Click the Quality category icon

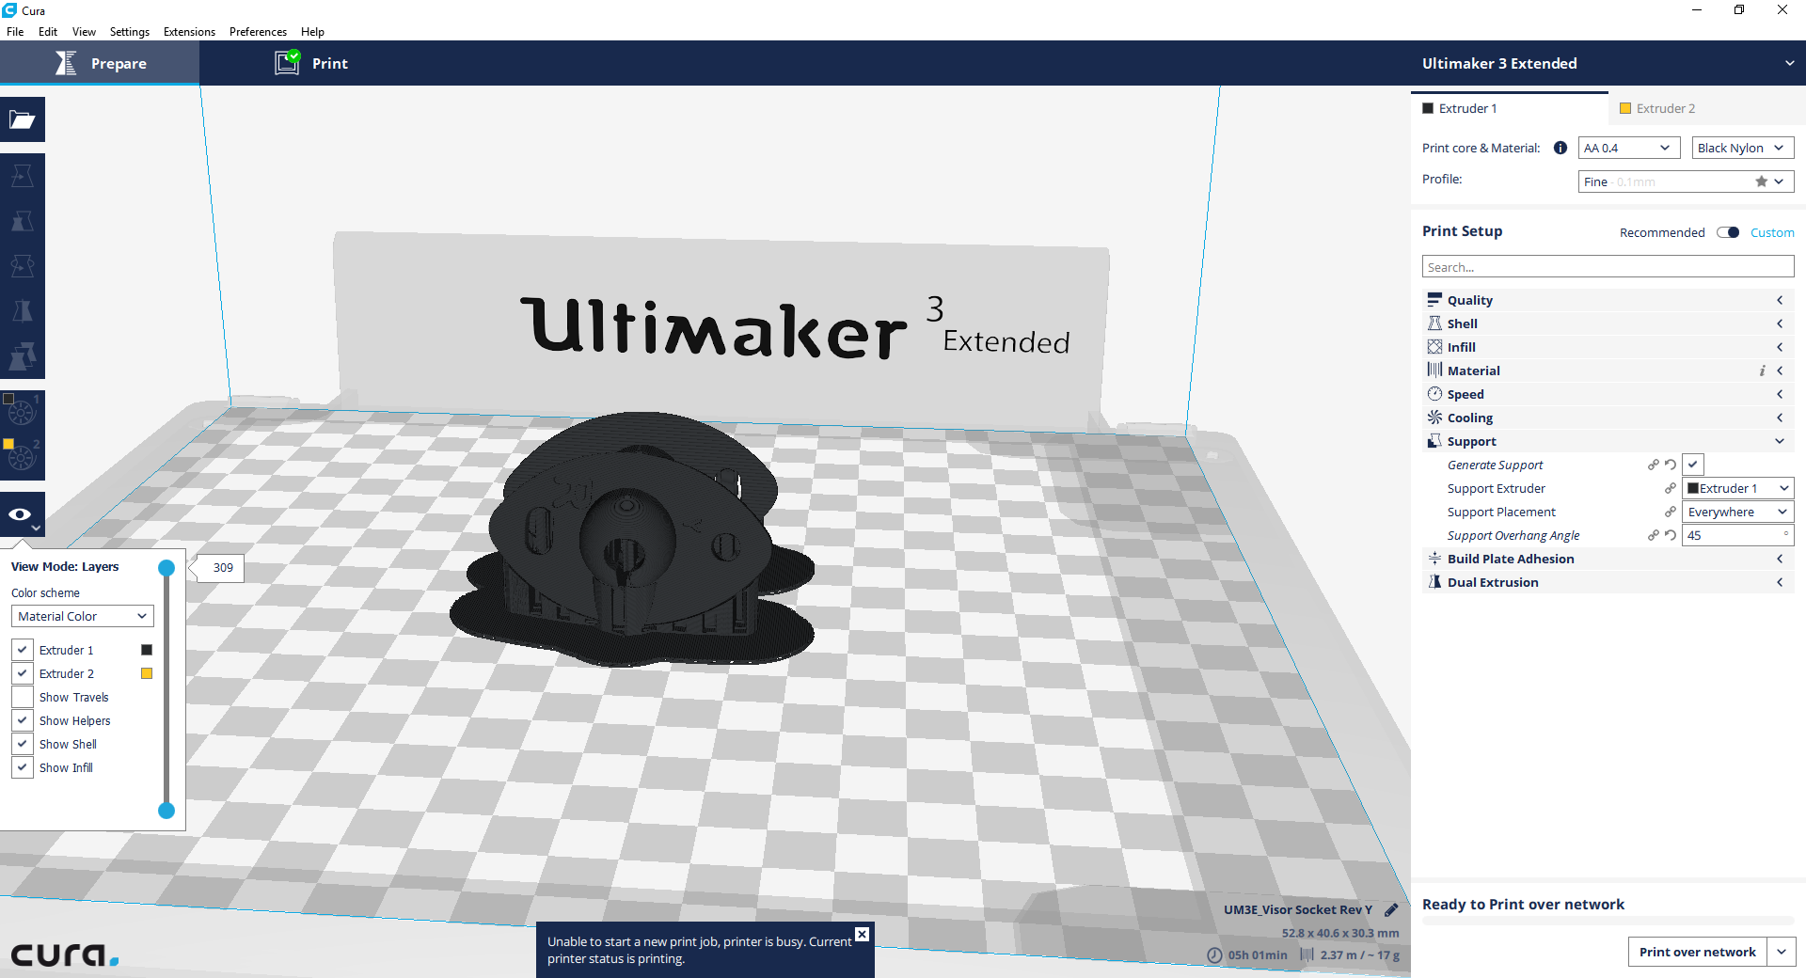(x=1434, y=300)
